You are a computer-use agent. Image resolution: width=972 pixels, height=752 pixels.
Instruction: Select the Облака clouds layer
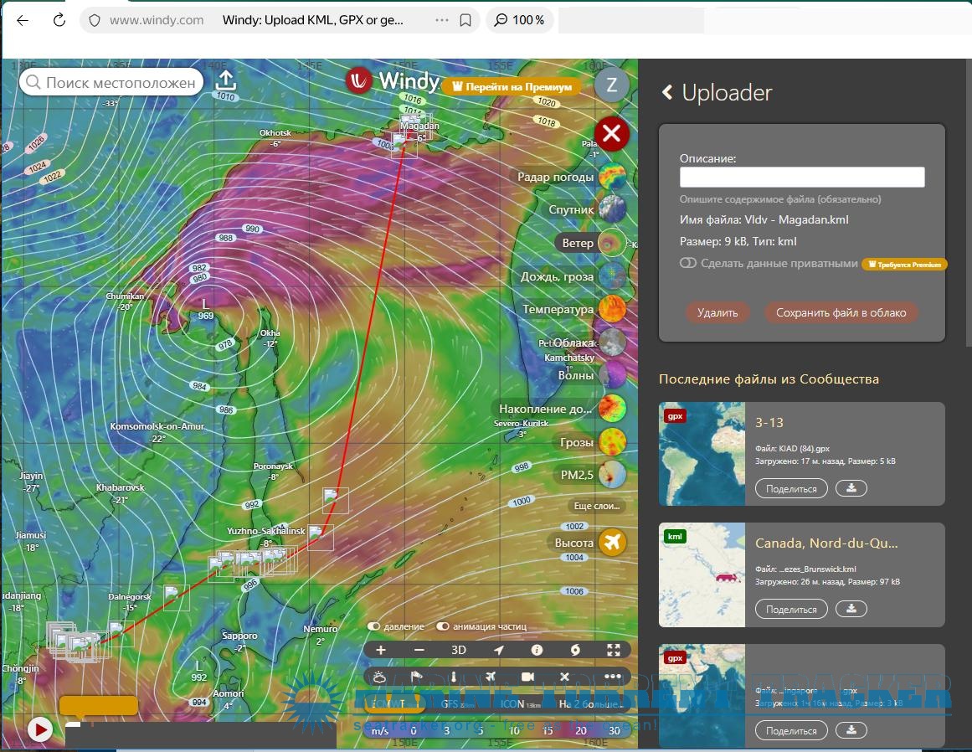click(588, 343)
